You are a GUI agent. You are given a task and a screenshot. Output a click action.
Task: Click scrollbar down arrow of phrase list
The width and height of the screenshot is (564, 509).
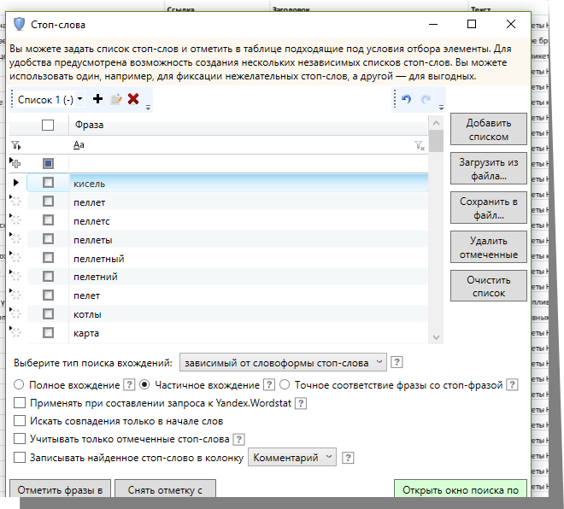click(x=437, y=337)
